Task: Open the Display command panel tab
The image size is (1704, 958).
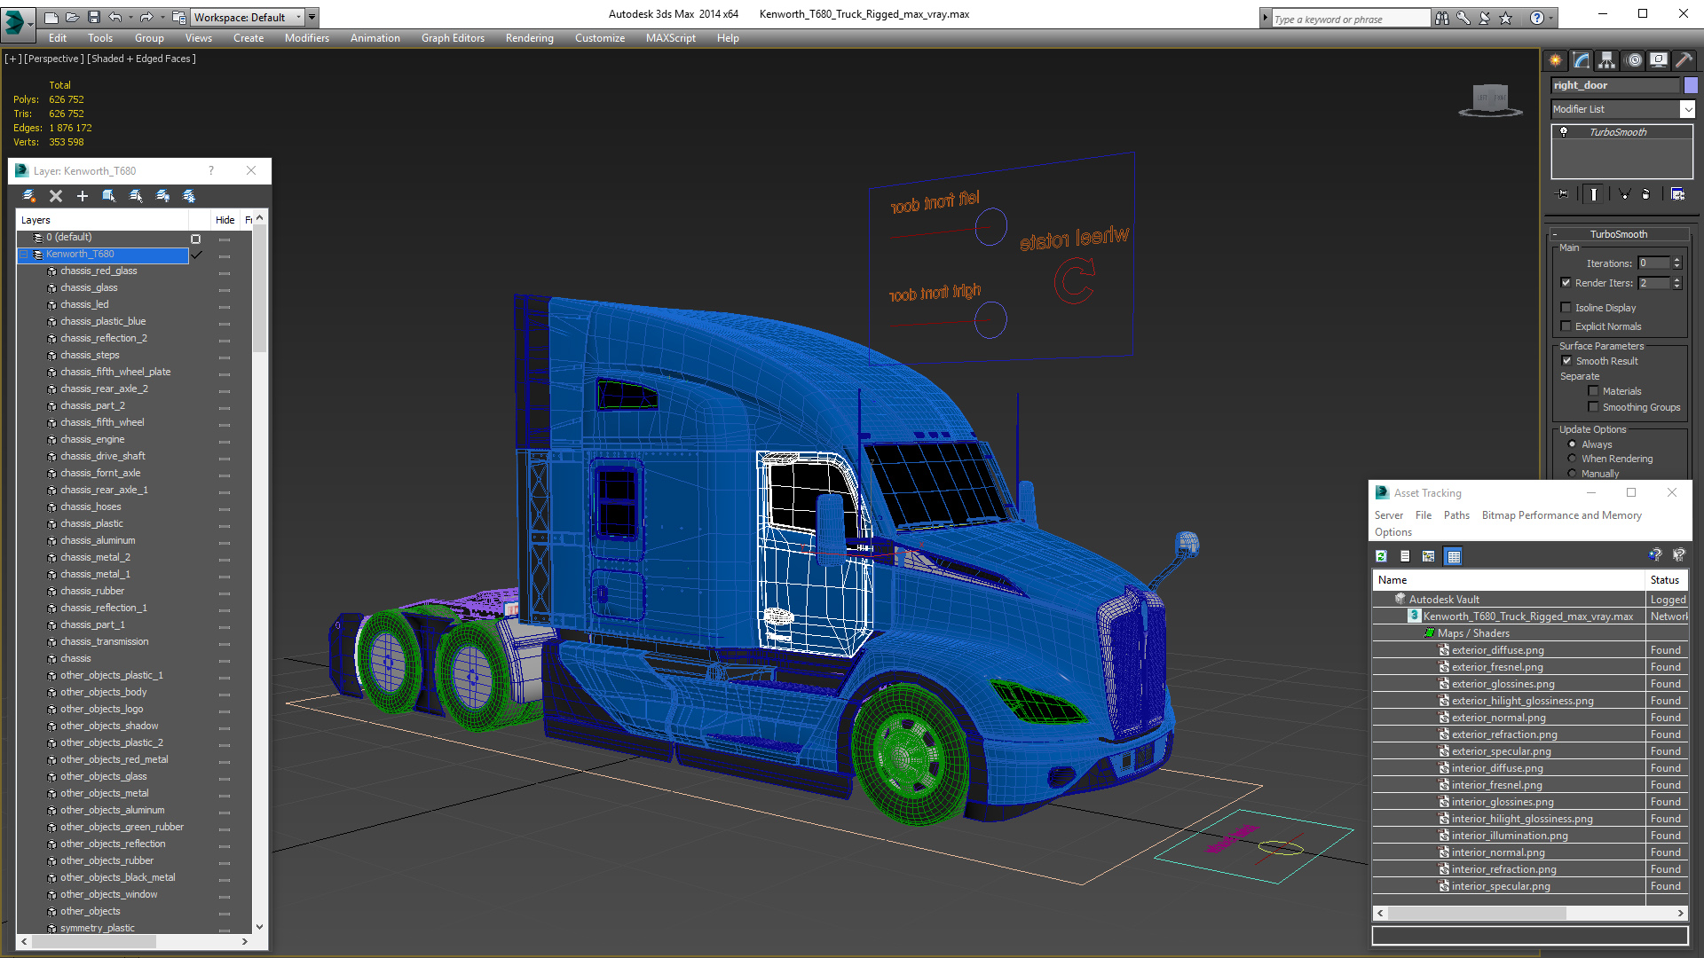Action: (1659, 60)
